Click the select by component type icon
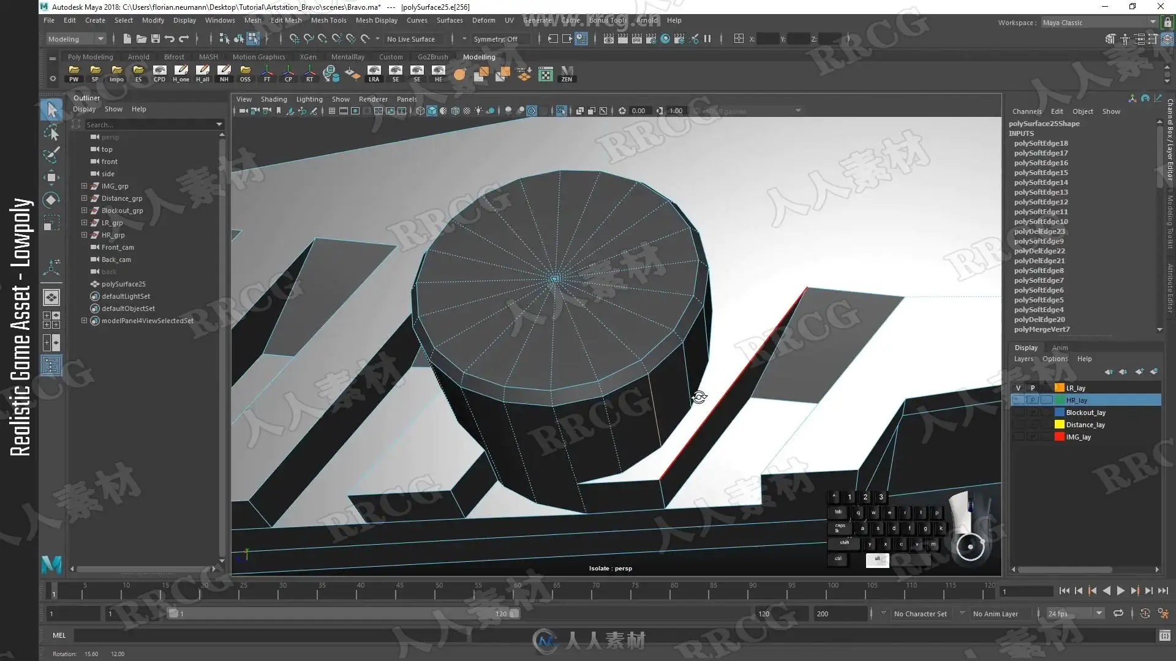1176x661 pixels. coord(253,39)
